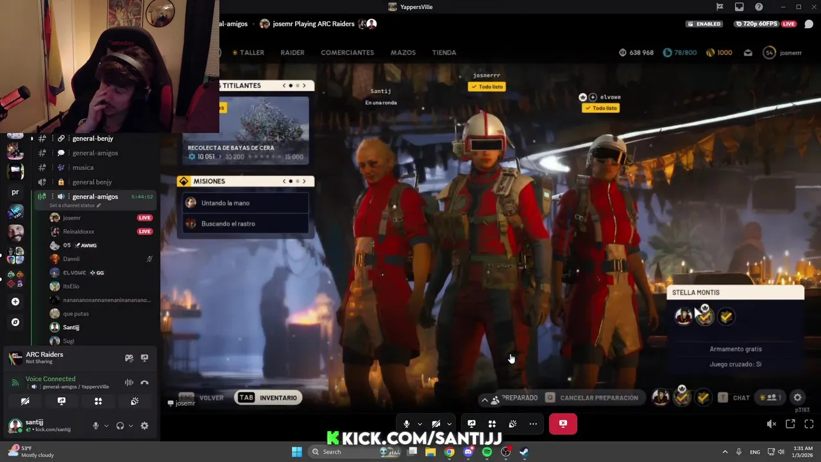The width and height of the screenshot is (821, 462).
Task: Open the general-benjy text channel
Action: pos(93,139)
